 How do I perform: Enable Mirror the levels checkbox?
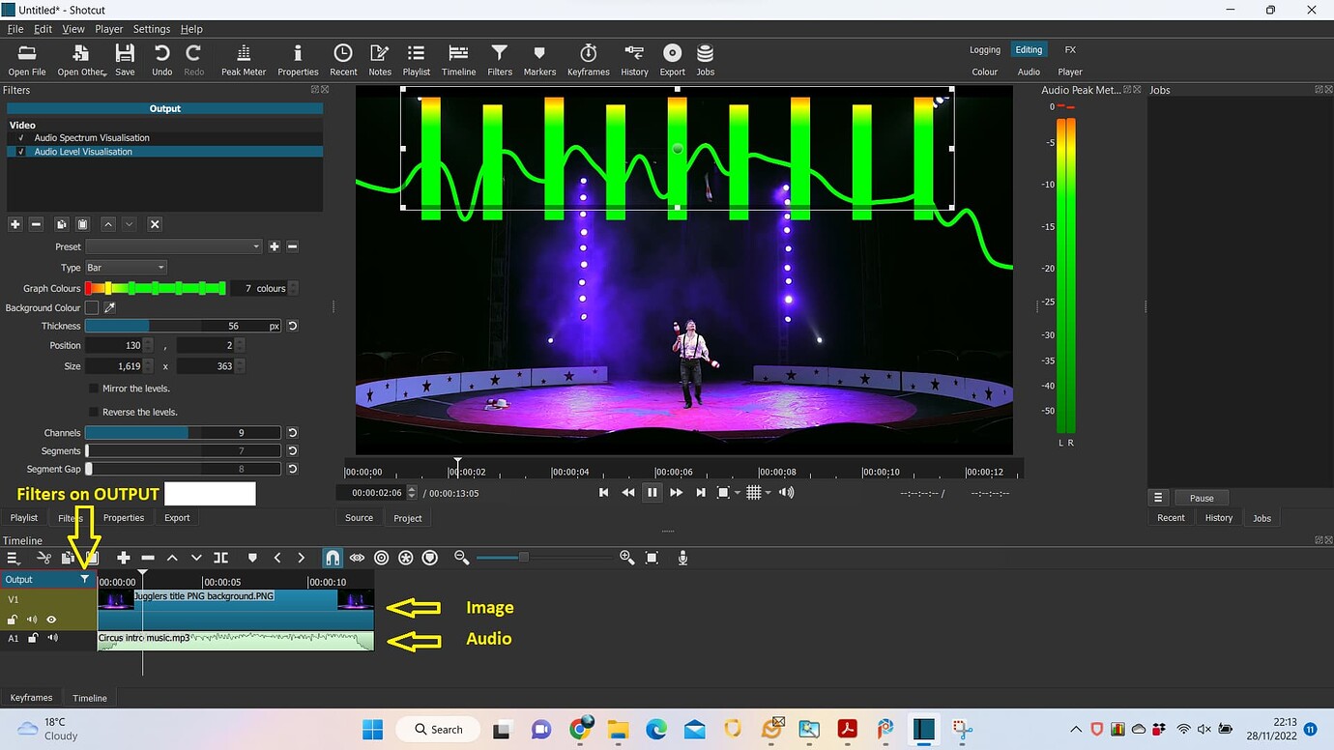tap(94, 389)
